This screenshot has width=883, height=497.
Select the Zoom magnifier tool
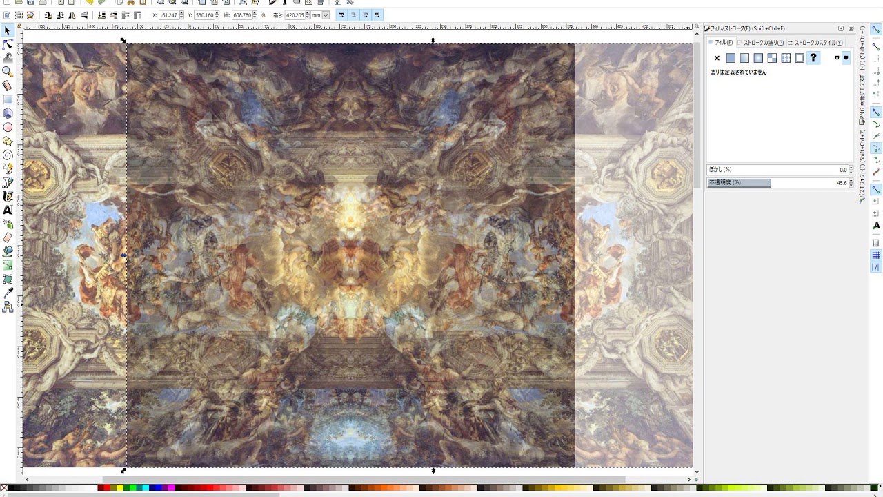click(x=8, y=72)
